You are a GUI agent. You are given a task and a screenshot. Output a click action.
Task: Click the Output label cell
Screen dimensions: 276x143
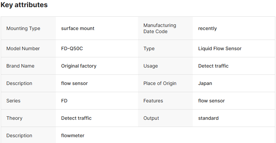pos(151,118)
